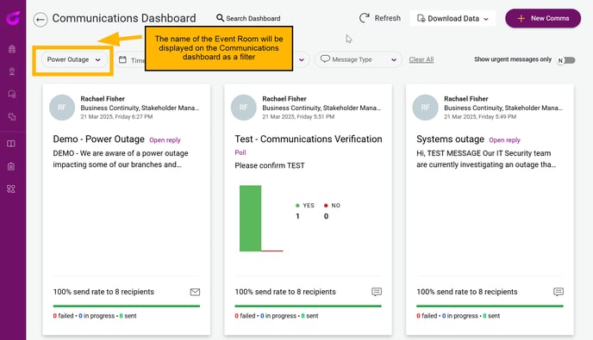Click the Search Dashboard field
The height and width of the screenshot is (340, 593).
(248, 18)
